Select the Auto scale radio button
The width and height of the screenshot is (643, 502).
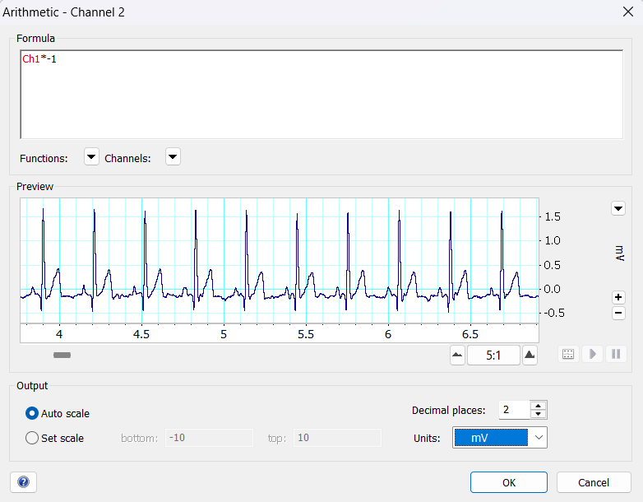[x=33, y=413]
